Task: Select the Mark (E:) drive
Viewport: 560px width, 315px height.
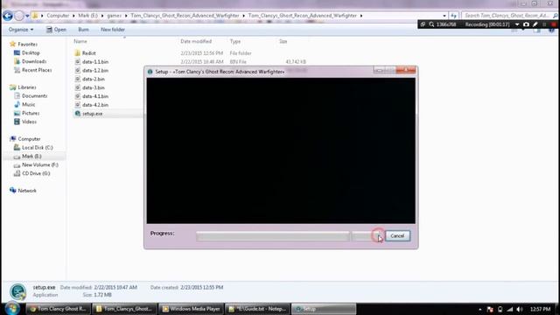Action: pos(31,156)
